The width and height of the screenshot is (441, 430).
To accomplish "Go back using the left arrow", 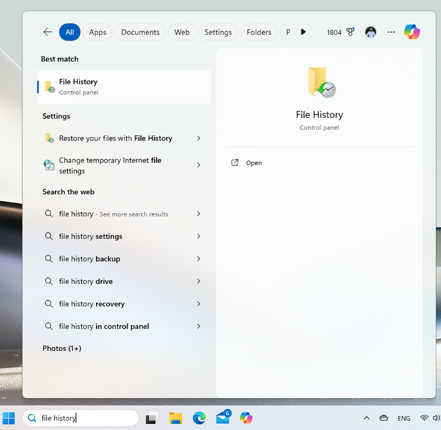I will pos(48,32).
